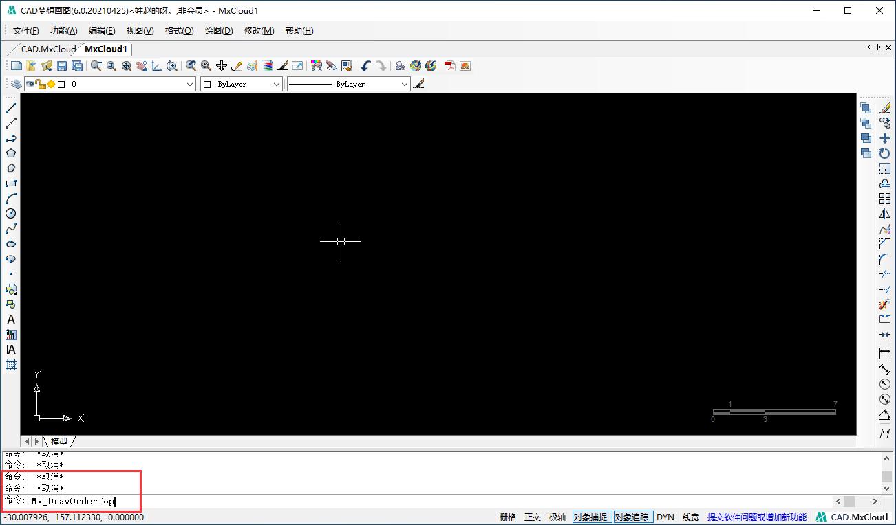Choose the Polygon tool
The height and width of the screenshot is (525, 896).
(x=11, y=153)
